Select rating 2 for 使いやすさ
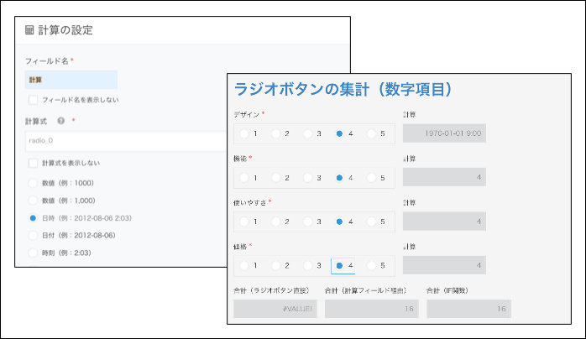586x339 pixels. tap(276, 222)
